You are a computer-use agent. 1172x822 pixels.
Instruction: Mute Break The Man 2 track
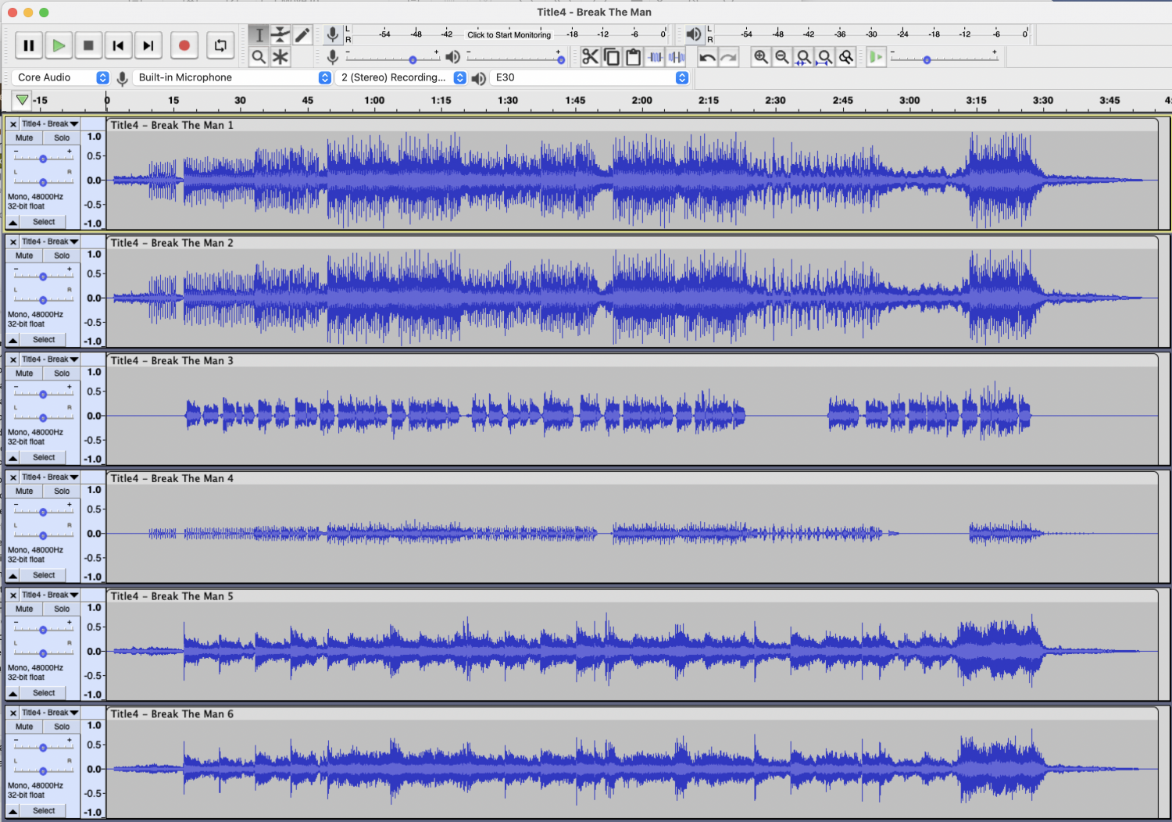[x=24, y=256]
